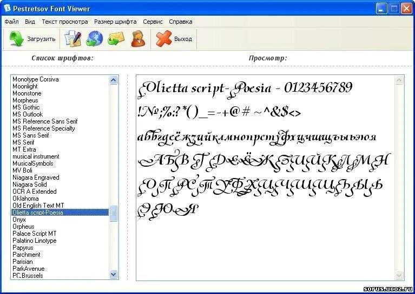Select the Parisian font
Viewport: 415px width, 294px height.
coord(60,262)
